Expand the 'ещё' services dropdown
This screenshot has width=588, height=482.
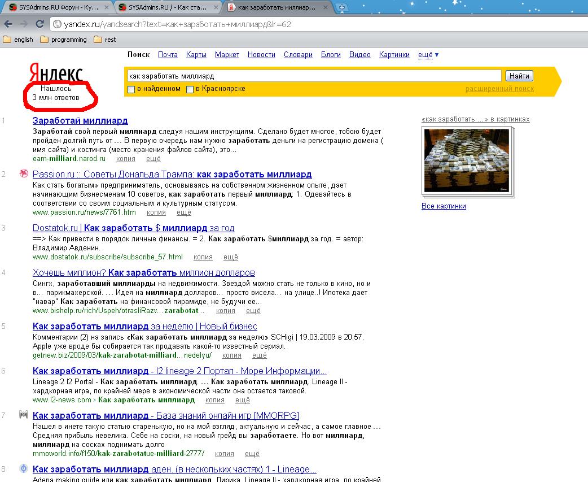428,55
